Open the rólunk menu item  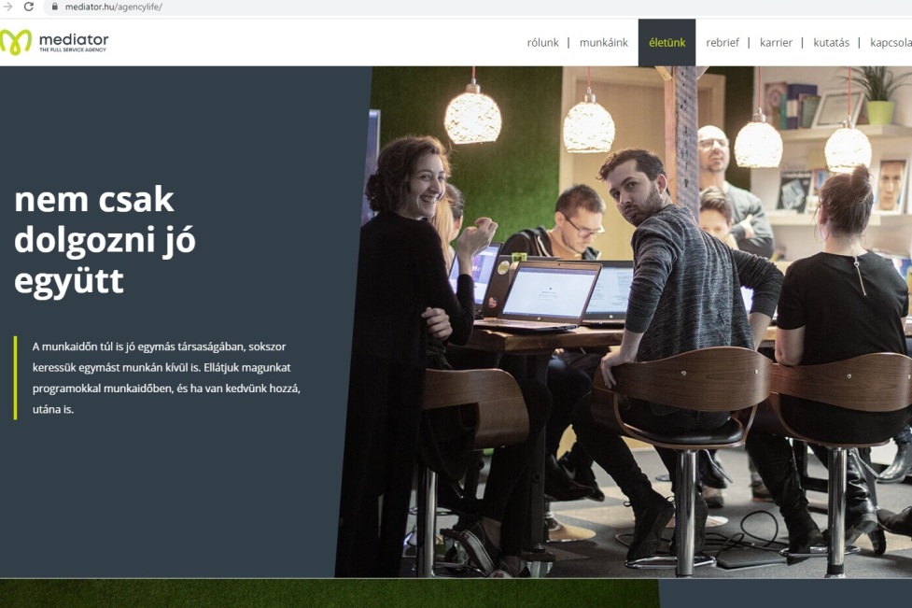coord(542,42)
